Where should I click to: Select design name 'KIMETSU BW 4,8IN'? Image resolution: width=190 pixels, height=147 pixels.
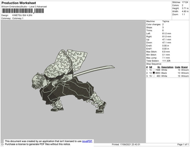(x=22, y=16)
